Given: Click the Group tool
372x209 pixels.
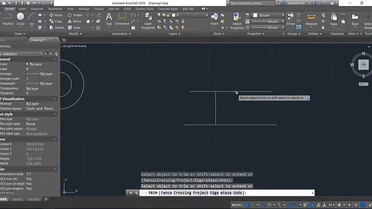Looking at the screenshot, I should click(291, 19).
